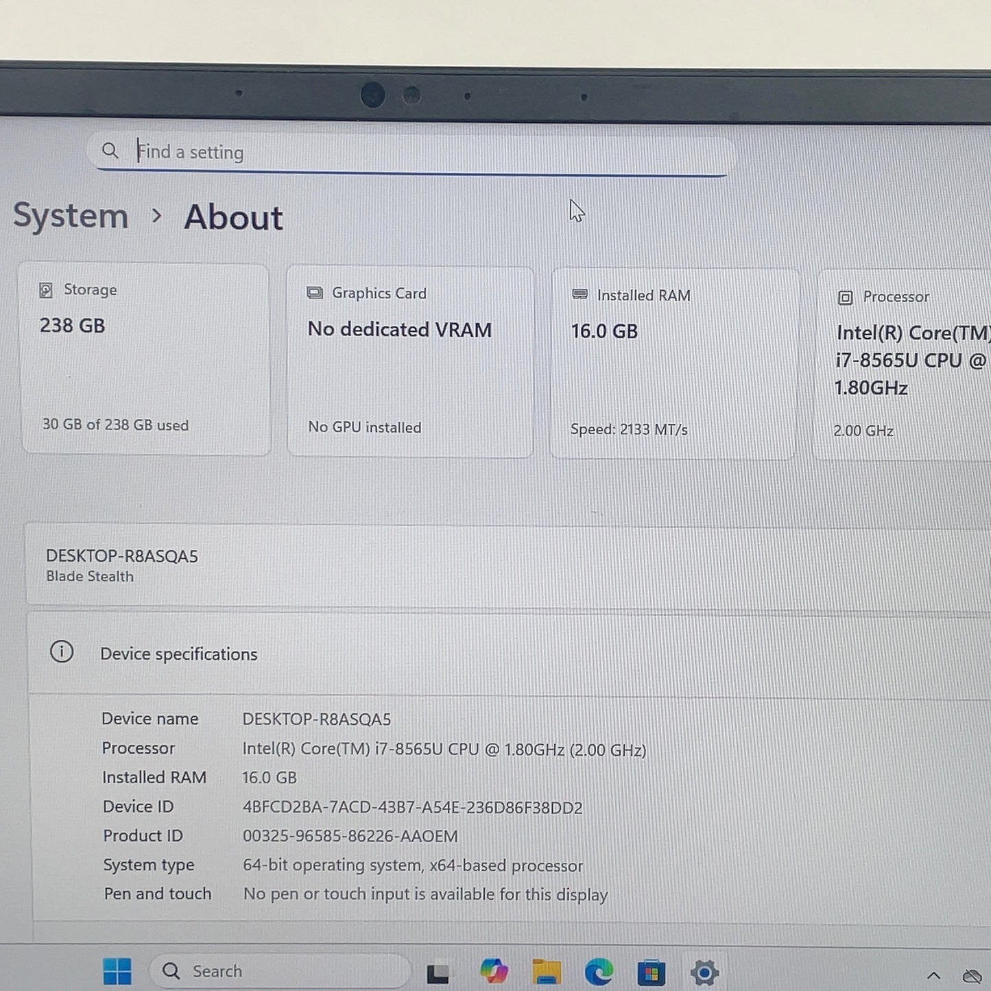Click the "Pen and touch" row label
991x991 pixels.
click(x=158, y=894)
